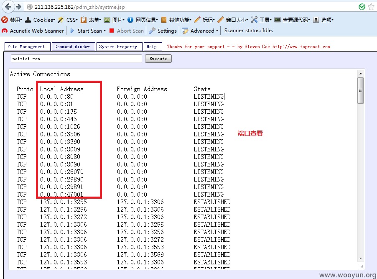The image size is (377, 279).
Task: Open the Advanced menu in Acunetix toolbar
Action: pos(200,31)
